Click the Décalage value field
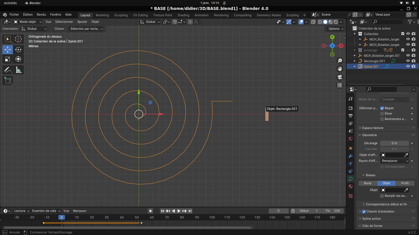This screenshot has height=235, width=419. (394, 143)
